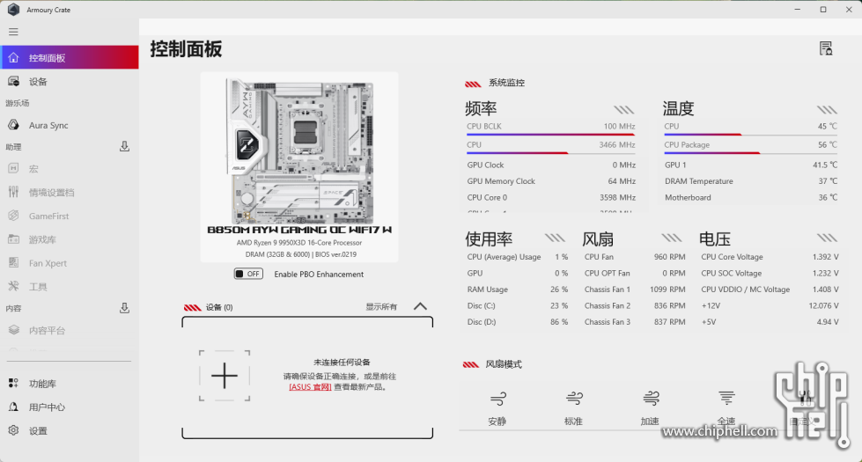Click the 全速 fan mode label
Screen dimensions: 862x462
point(726,422)
